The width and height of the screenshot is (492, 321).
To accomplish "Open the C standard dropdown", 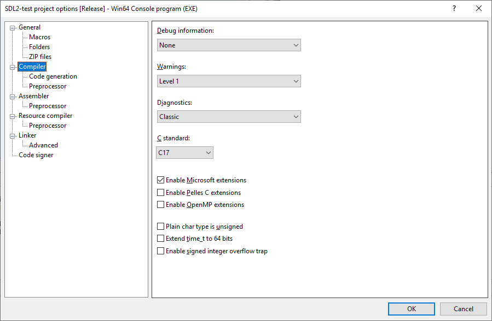I will pos(184,153).
